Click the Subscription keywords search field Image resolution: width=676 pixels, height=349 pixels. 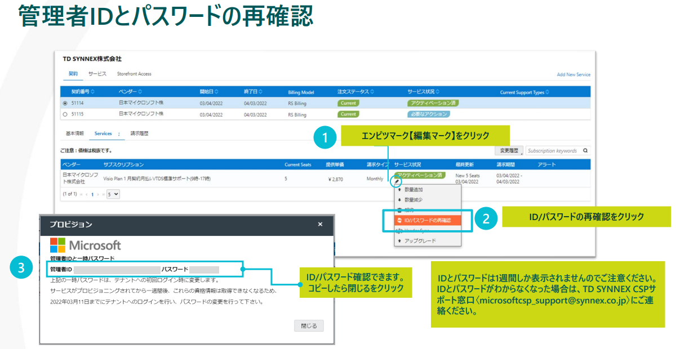coord(553,151)
